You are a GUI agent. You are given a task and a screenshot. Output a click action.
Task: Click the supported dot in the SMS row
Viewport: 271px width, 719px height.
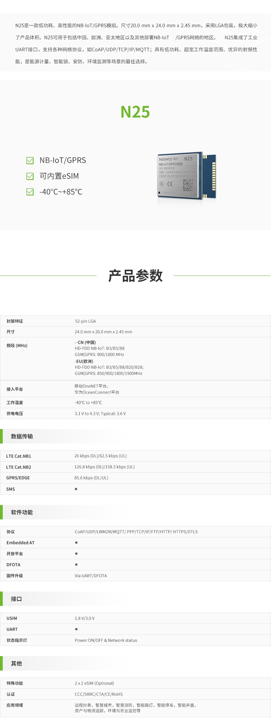76,489
